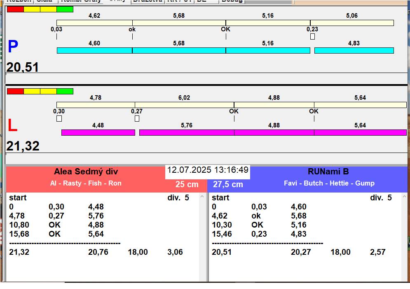This screenshot has width=410, height=289.
Task: Click scroll-up arrow in RUNami B results panel
Action: (405, 197)
